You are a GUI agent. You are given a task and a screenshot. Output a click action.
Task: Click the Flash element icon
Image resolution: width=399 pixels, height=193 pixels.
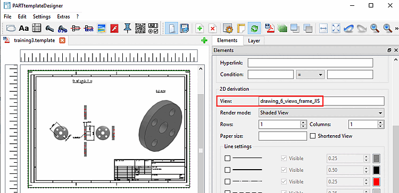[x=114, y=28]
